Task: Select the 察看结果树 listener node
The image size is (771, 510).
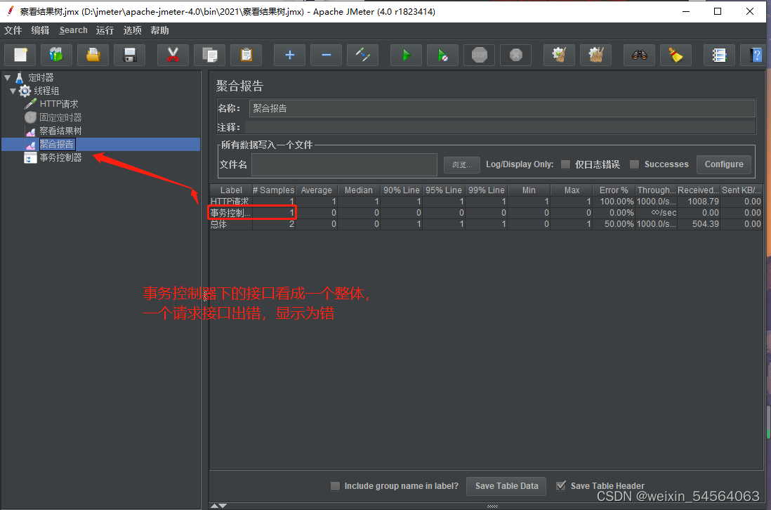Action: point(60,131)
